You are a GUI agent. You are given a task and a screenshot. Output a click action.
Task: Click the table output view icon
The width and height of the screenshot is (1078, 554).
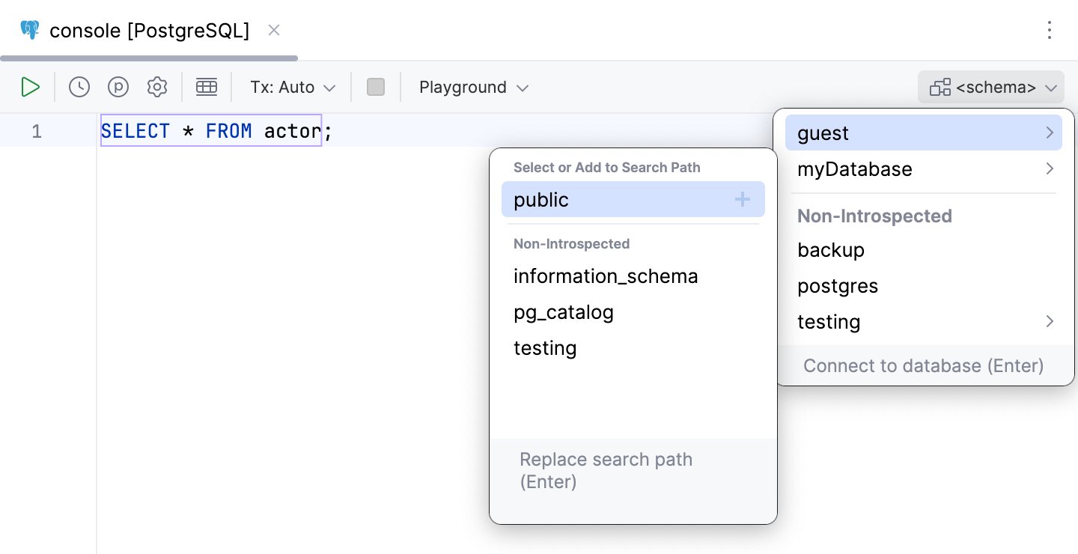pyautogui.click(x=207, y=87)
